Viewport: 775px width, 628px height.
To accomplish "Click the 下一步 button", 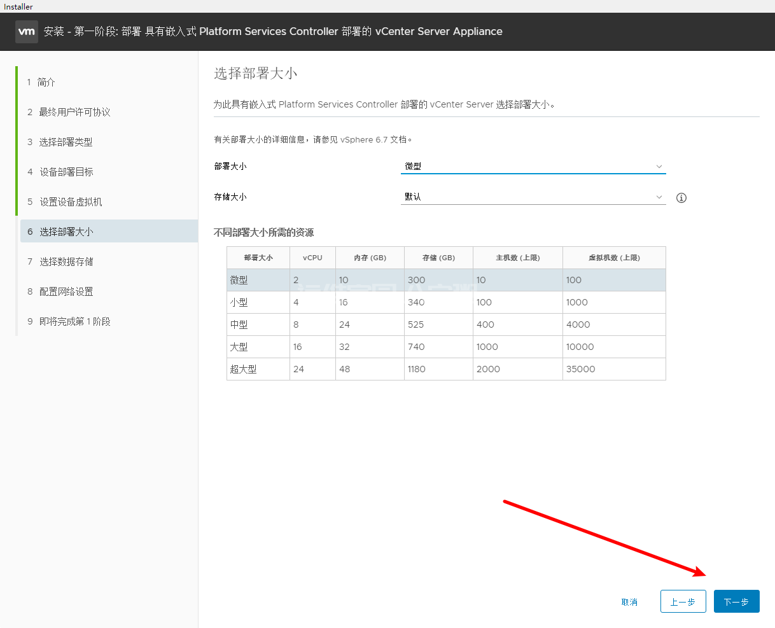I will tap(736, 601).
